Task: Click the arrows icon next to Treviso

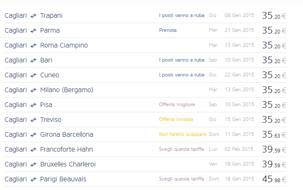Action: coord(34,120)
